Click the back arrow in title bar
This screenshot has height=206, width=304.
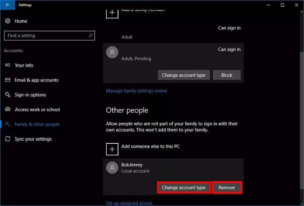pyautogui.click(x=7, y=5)
